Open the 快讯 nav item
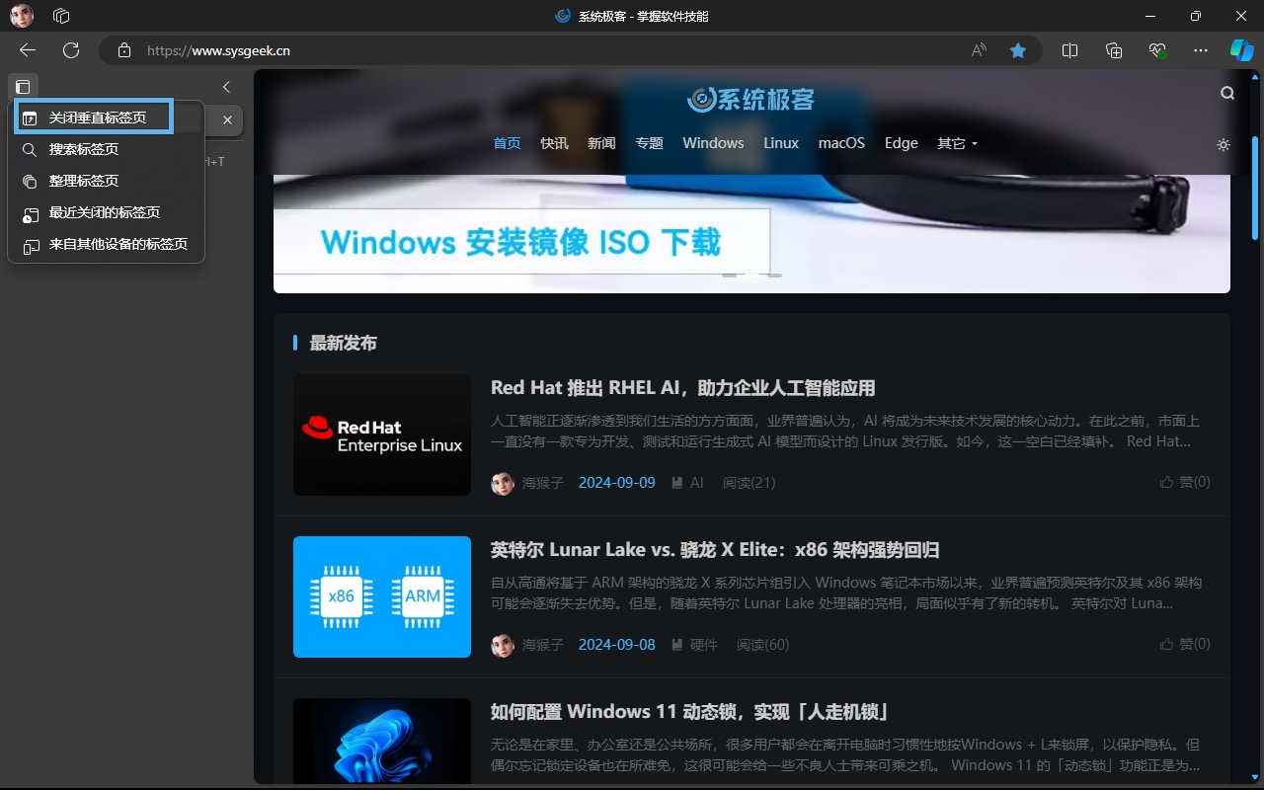Image resolution: width=1264 pixels, height=790 pixels. [554, 143]
